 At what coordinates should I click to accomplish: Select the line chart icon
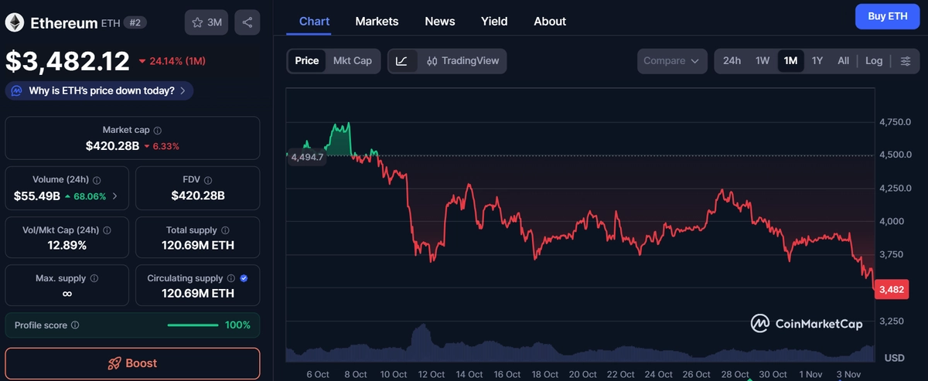[401, 61]
